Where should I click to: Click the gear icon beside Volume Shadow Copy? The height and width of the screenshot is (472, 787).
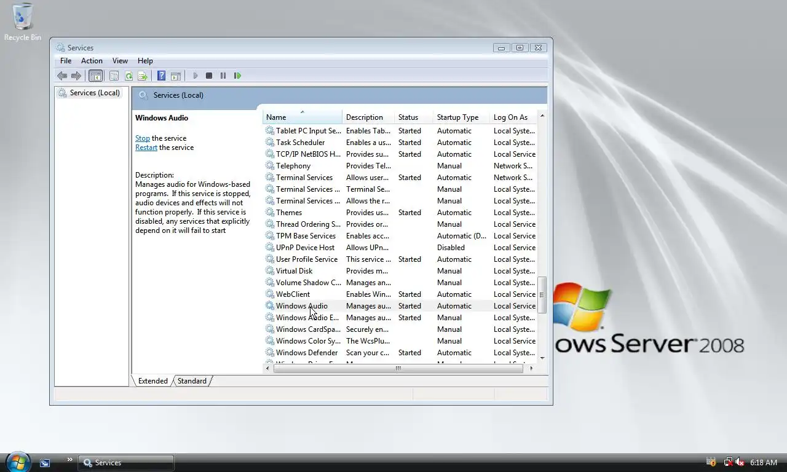[269, 283]
